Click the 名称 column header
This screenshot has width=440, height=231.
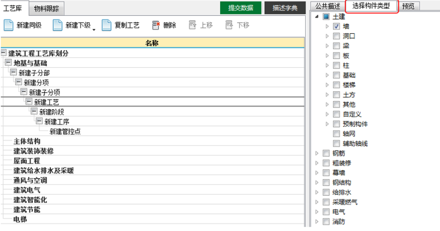pyautogui.click(x=153, y=43)
